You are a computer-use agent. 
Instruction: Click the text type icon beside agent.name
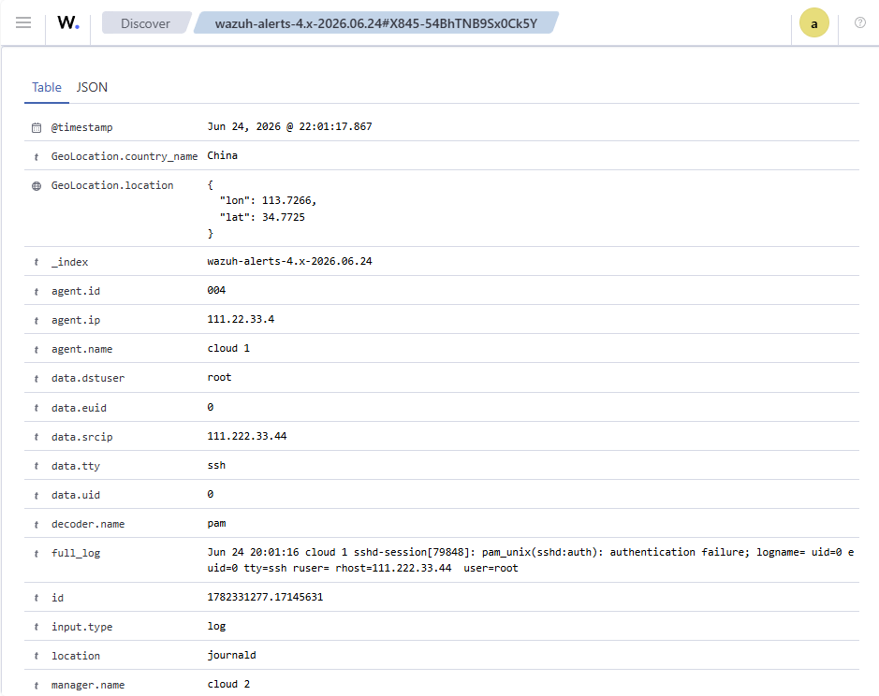click(x=37, y=350)
